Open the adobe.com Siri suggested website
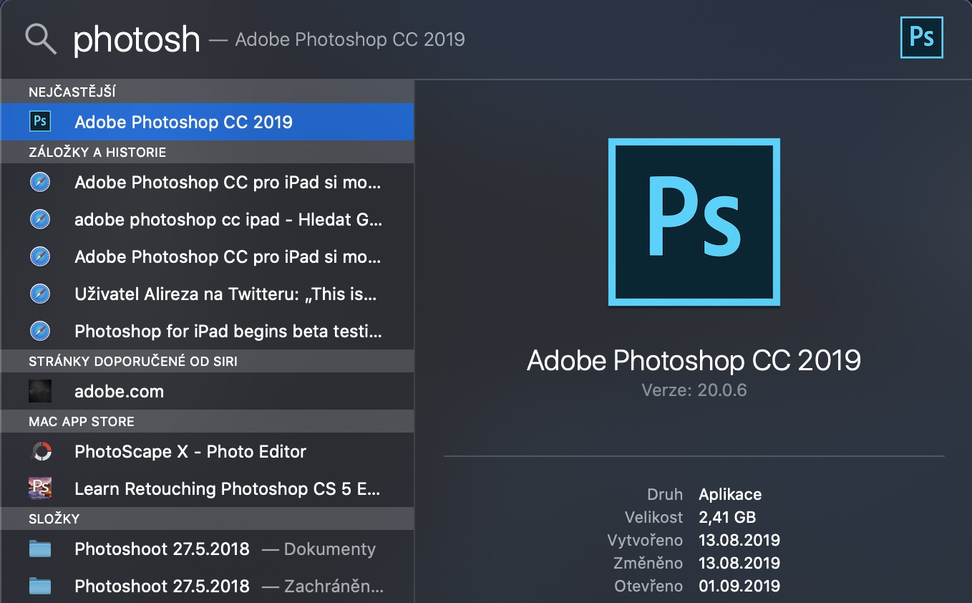 click(x=119, y=392)
